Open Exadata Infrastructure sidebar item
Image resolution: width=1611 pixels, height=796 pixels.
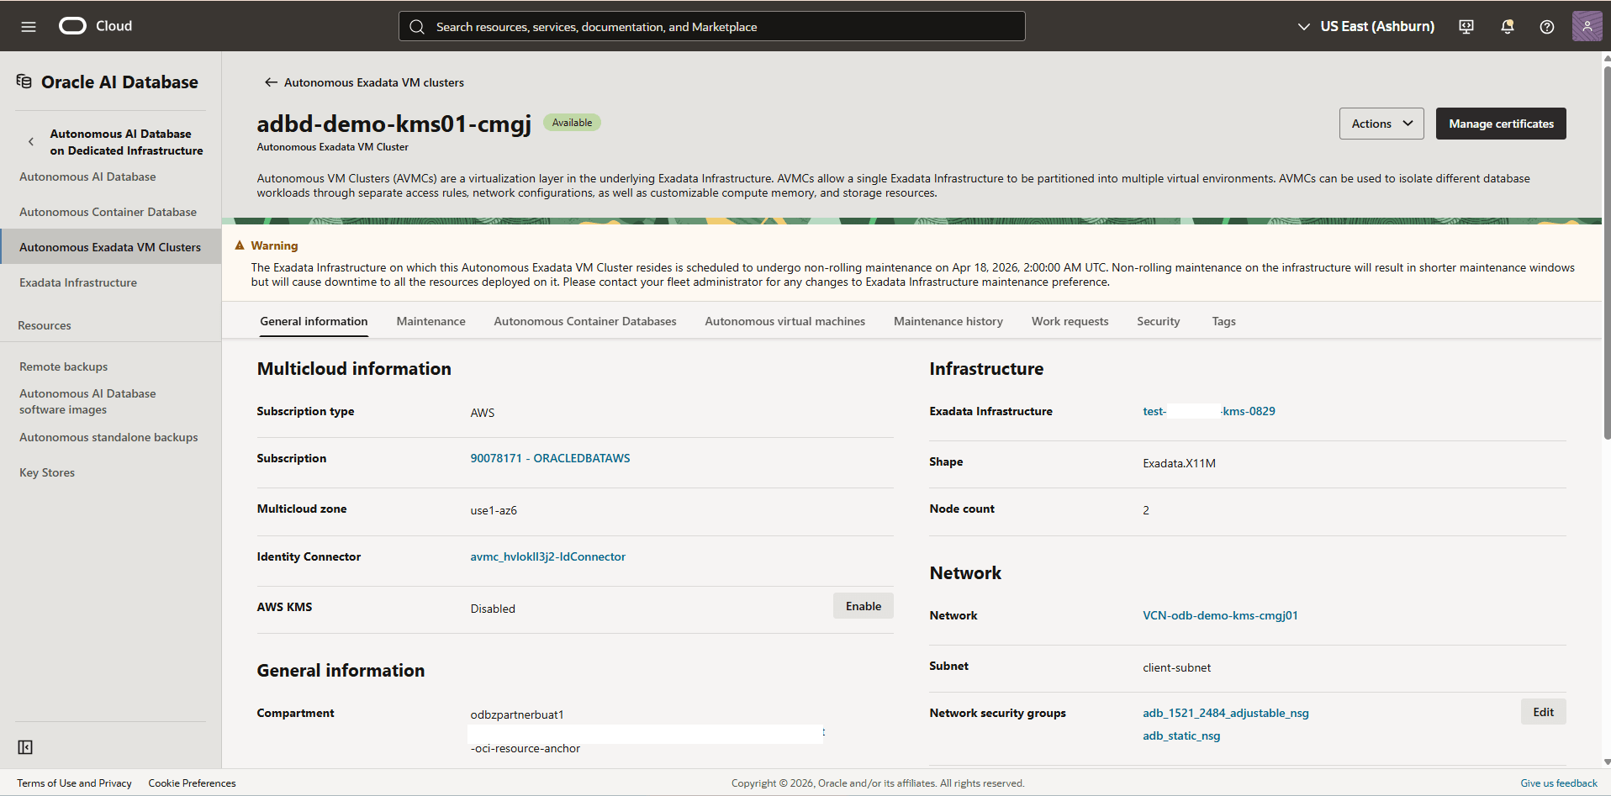click(78, 282)
